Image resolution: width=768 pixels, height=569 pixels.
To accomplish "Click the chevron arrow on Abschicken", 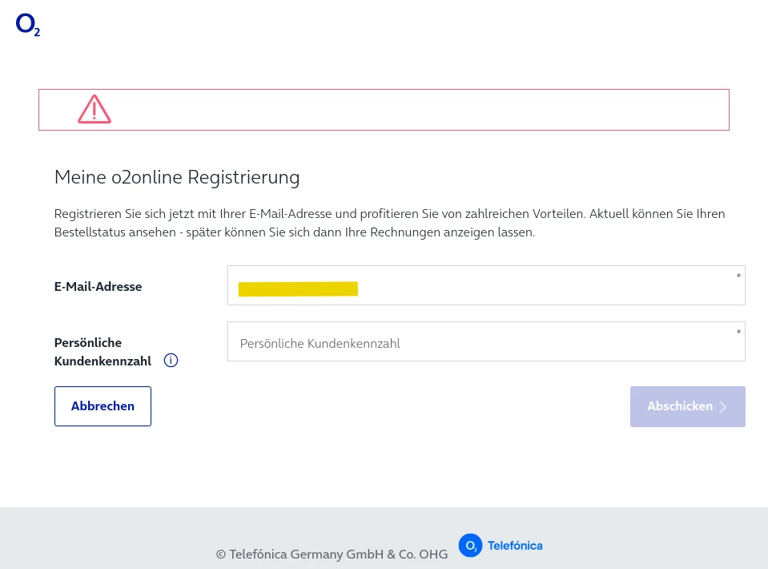I will pos(723,406).
